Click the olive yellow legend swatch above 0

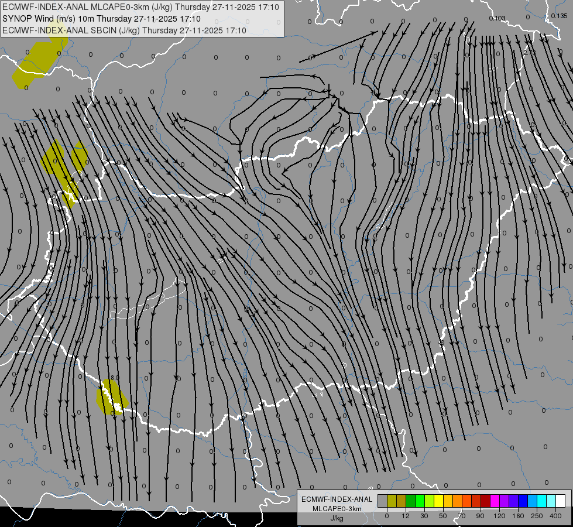(392, 501)
